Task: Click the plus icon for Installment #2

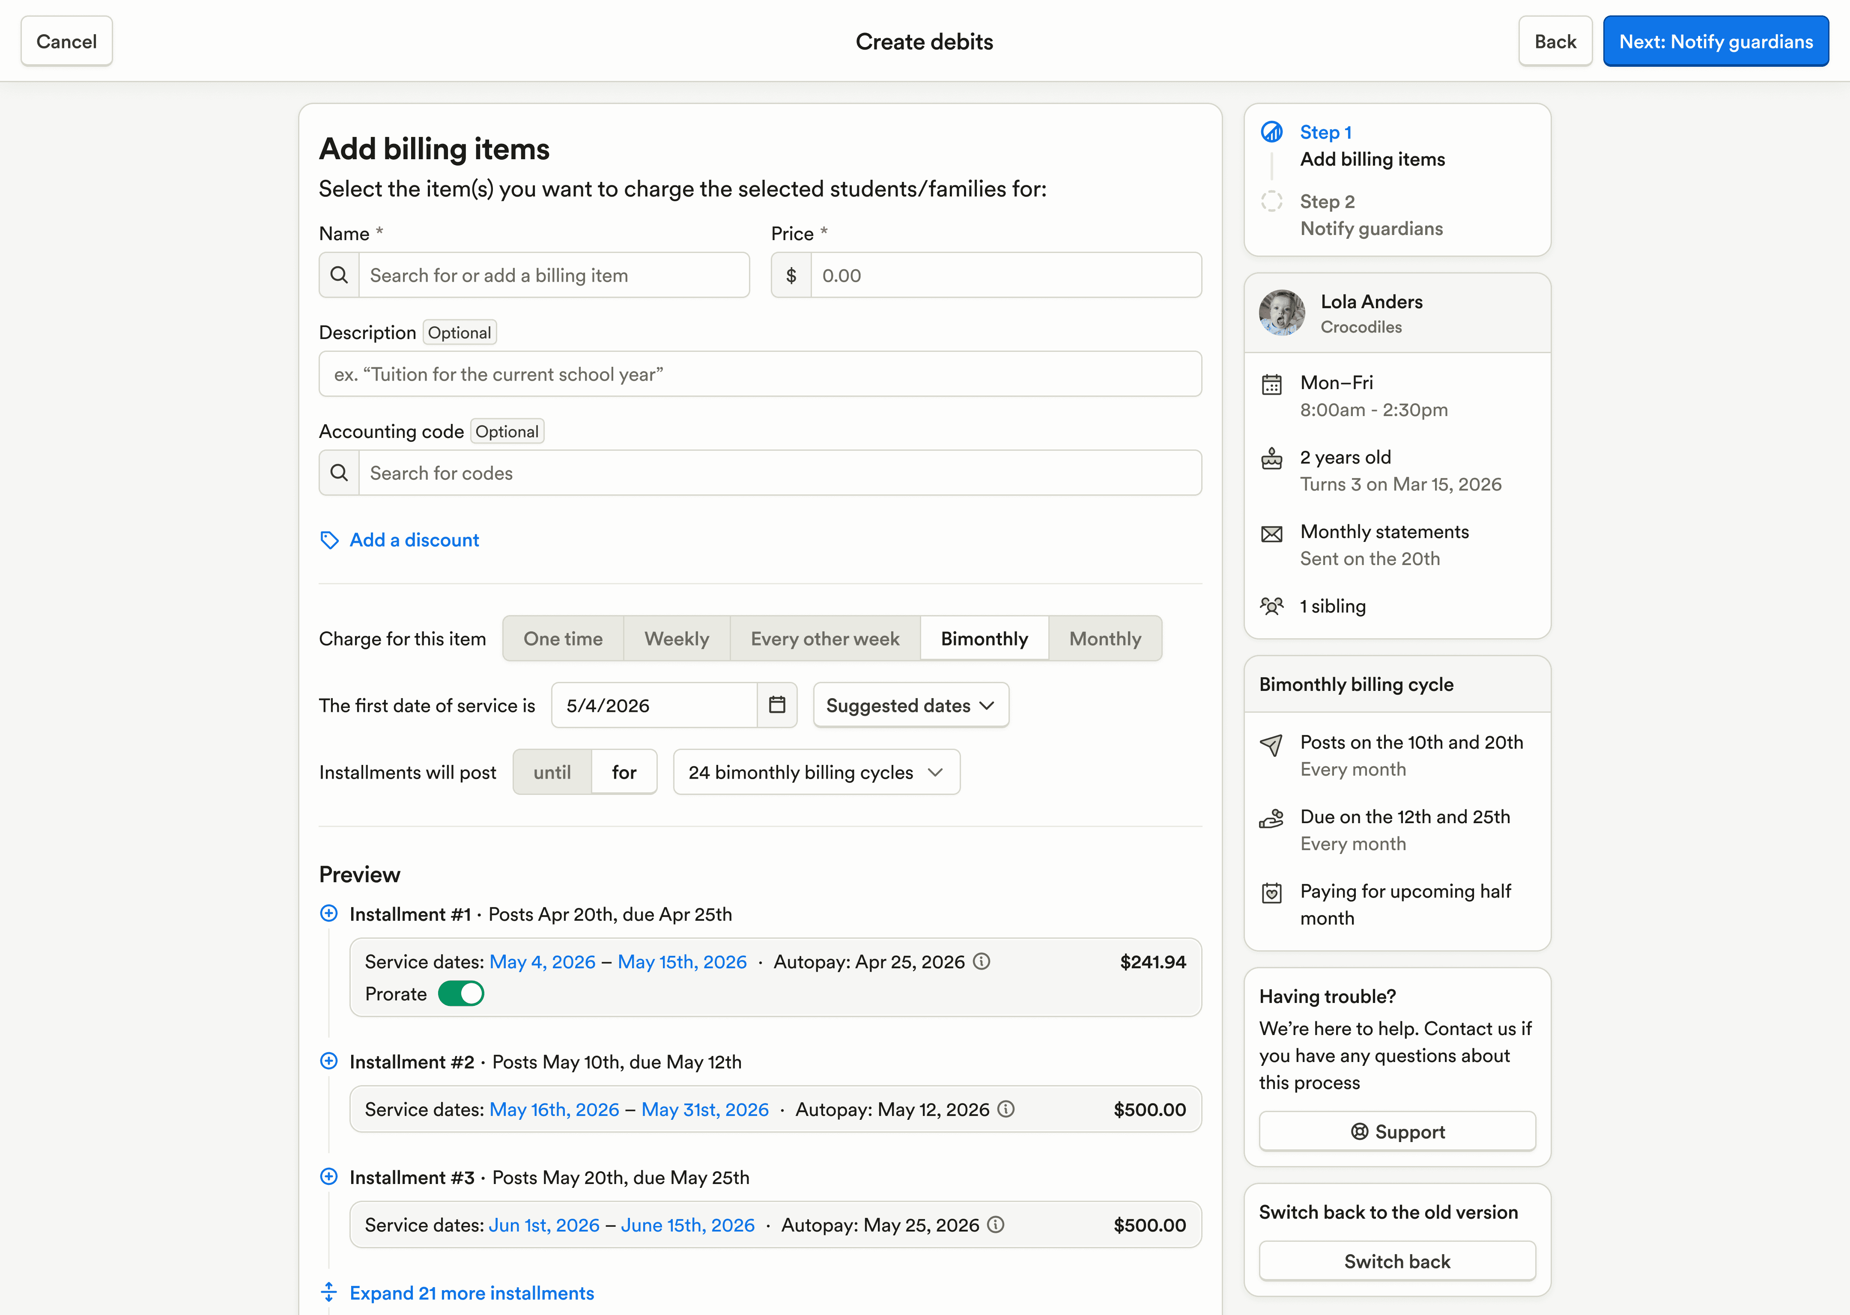Action: point(329,1061)
